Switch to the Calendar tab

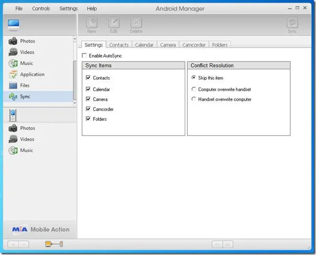pos(144,45)
